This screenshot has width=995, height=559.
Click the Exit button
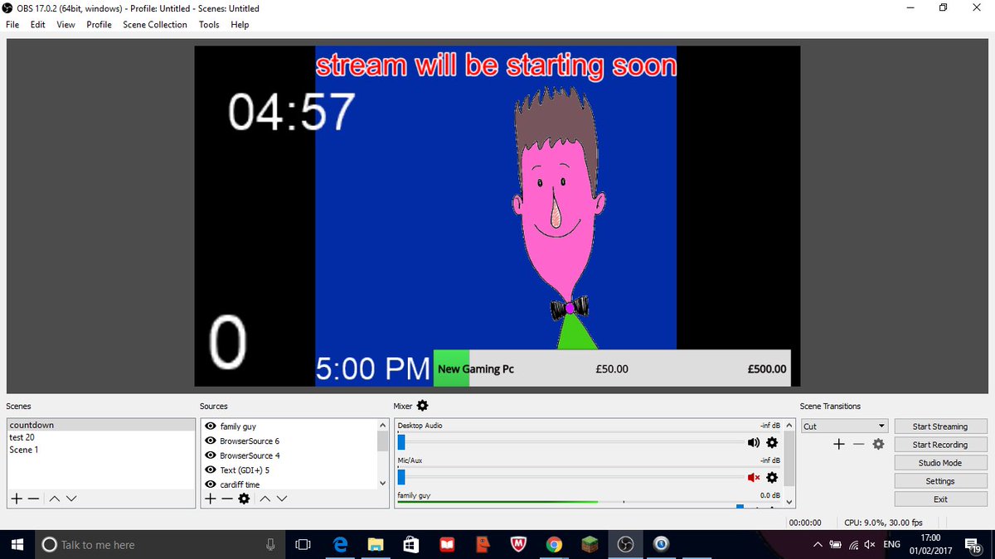pyautogui.click(x=940, y=499)
